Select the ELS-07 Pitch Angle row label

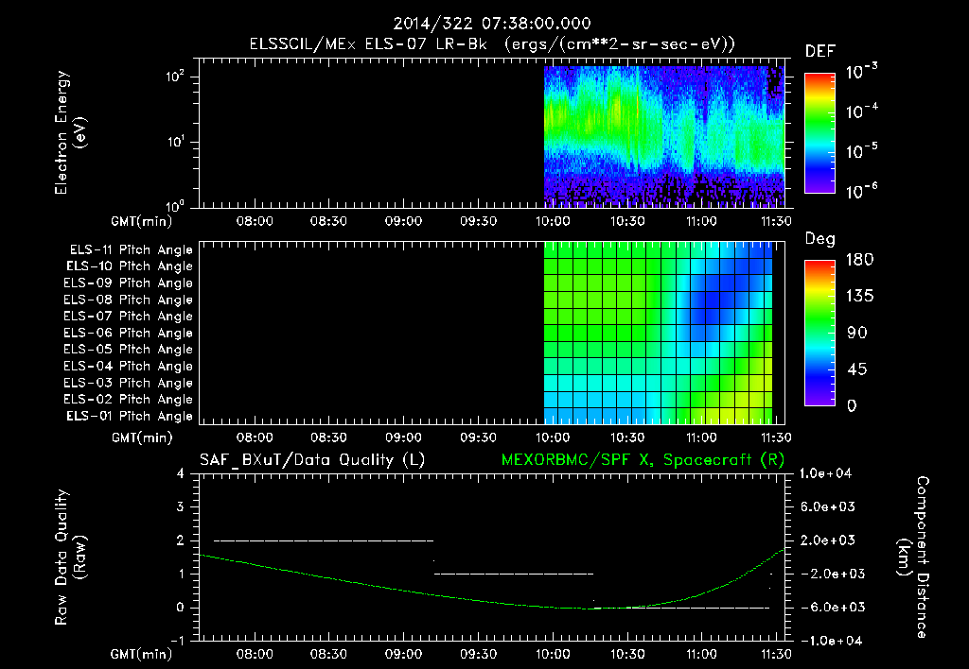coord(128,316)
